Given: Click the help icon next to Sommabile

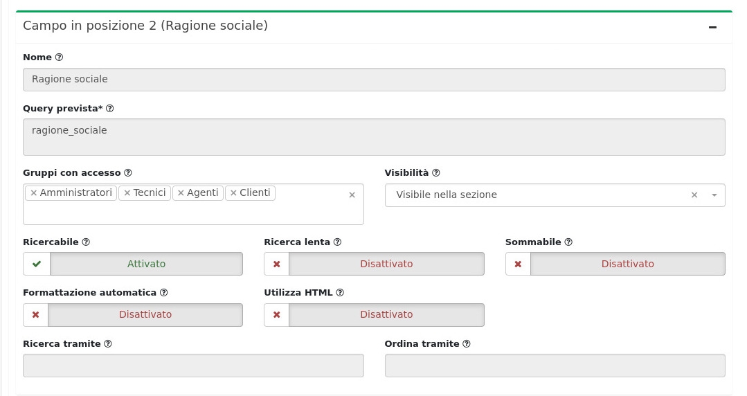Looking at the screenshot, I should [x=568, y=242].
